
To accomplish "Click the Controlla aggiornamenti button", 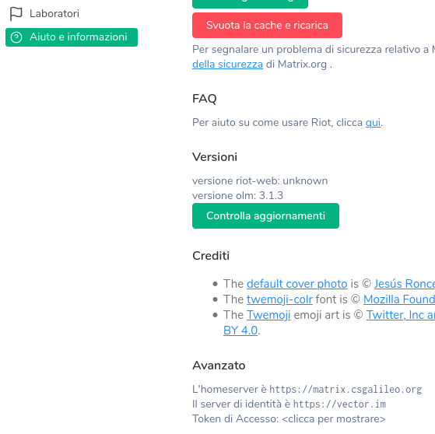I will pyautogui.click(x=265, y=215).
